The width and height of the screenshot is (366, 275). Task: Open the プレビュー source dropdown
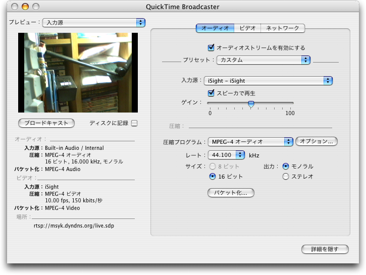click(93, 23)
